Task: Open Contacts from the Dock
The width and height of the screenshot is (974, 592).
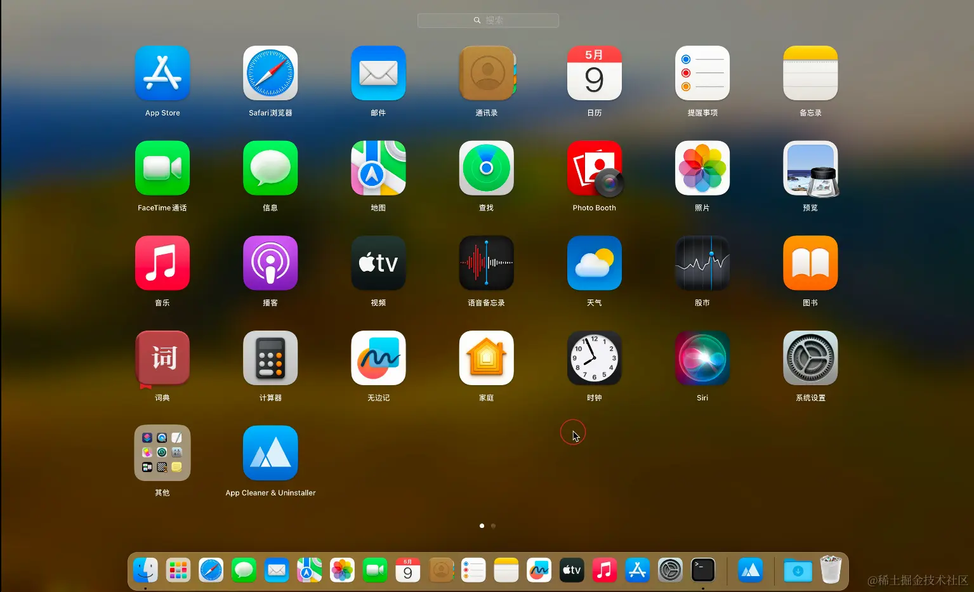Action: 441,570
